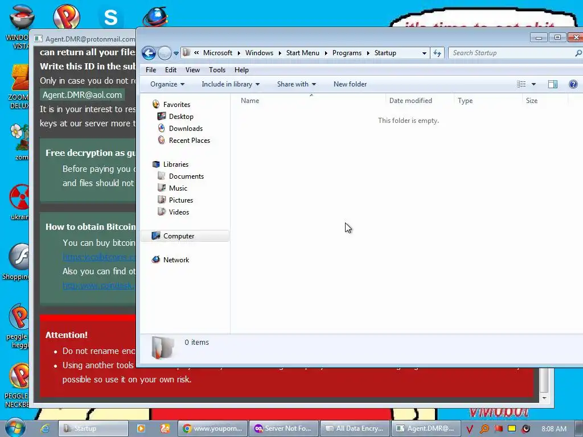Sort by the Size column header
The height and width of the screenshot is (437, 583).
[545, 101]
